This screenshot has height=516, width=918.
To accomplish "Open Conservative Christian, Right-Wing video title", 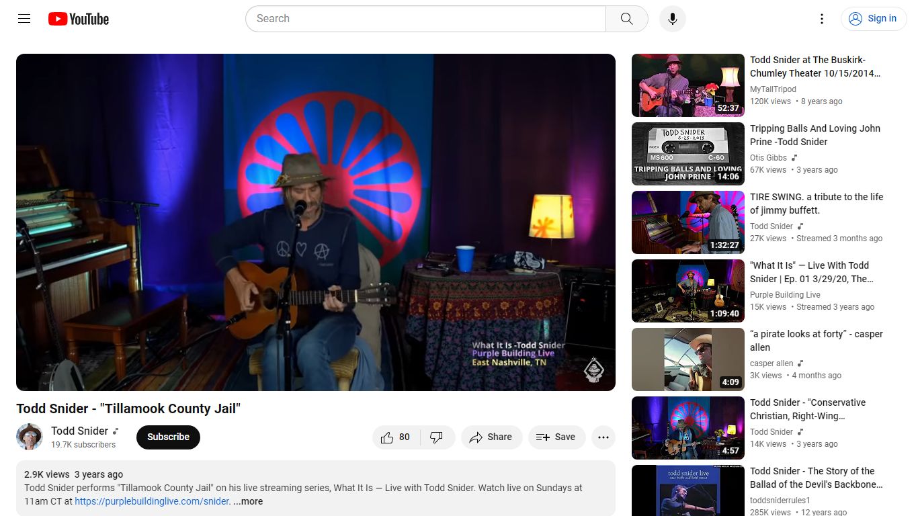I will pyautogui.click(x=808, y=409).
